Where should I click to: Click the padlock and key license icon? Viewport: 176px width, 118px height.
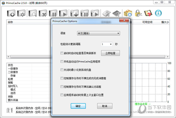coord(138,13)
